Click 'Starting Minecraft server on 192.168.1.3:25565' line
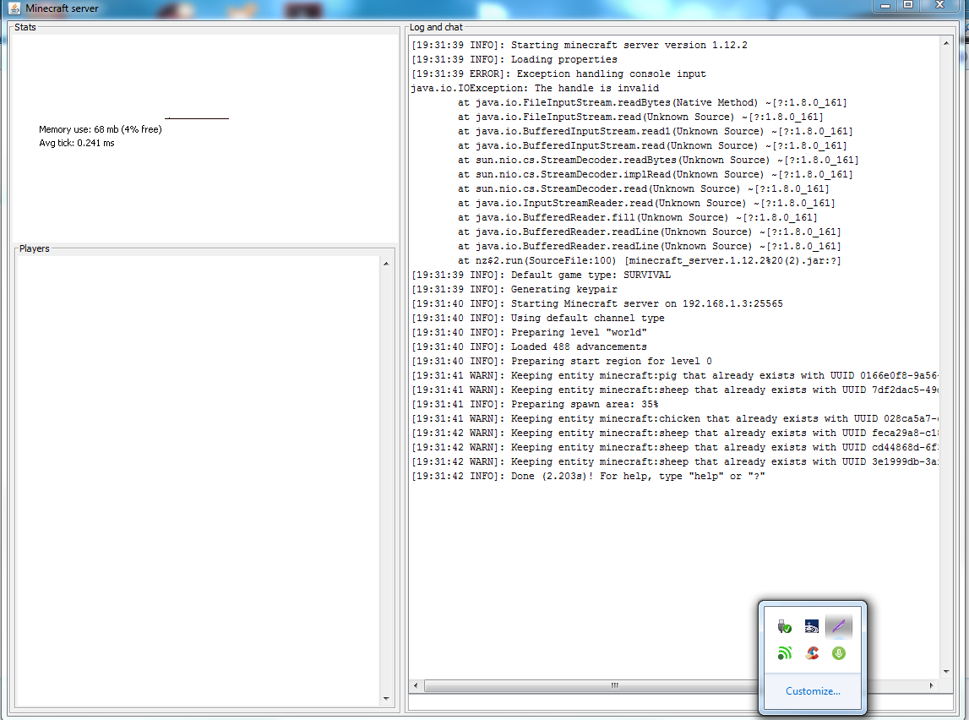The height and width of the screenshot is (720, 969). coord(597,304)
